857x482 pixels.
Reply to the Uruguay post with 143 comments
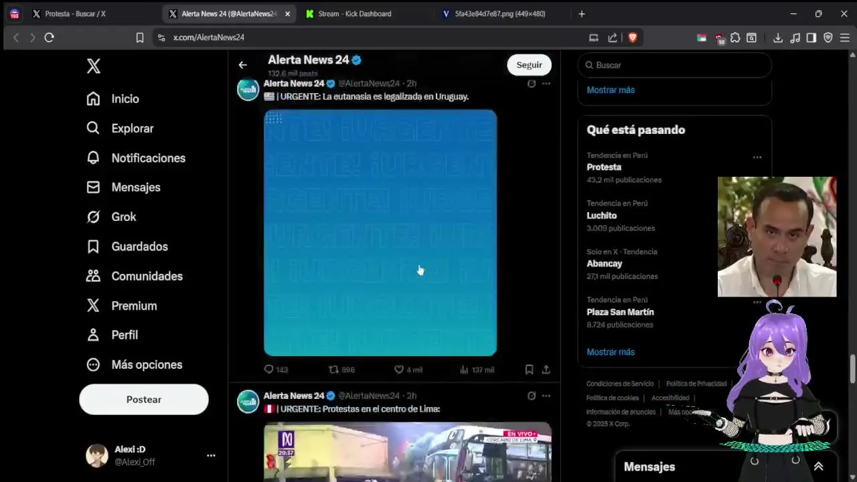pos(276,370)
